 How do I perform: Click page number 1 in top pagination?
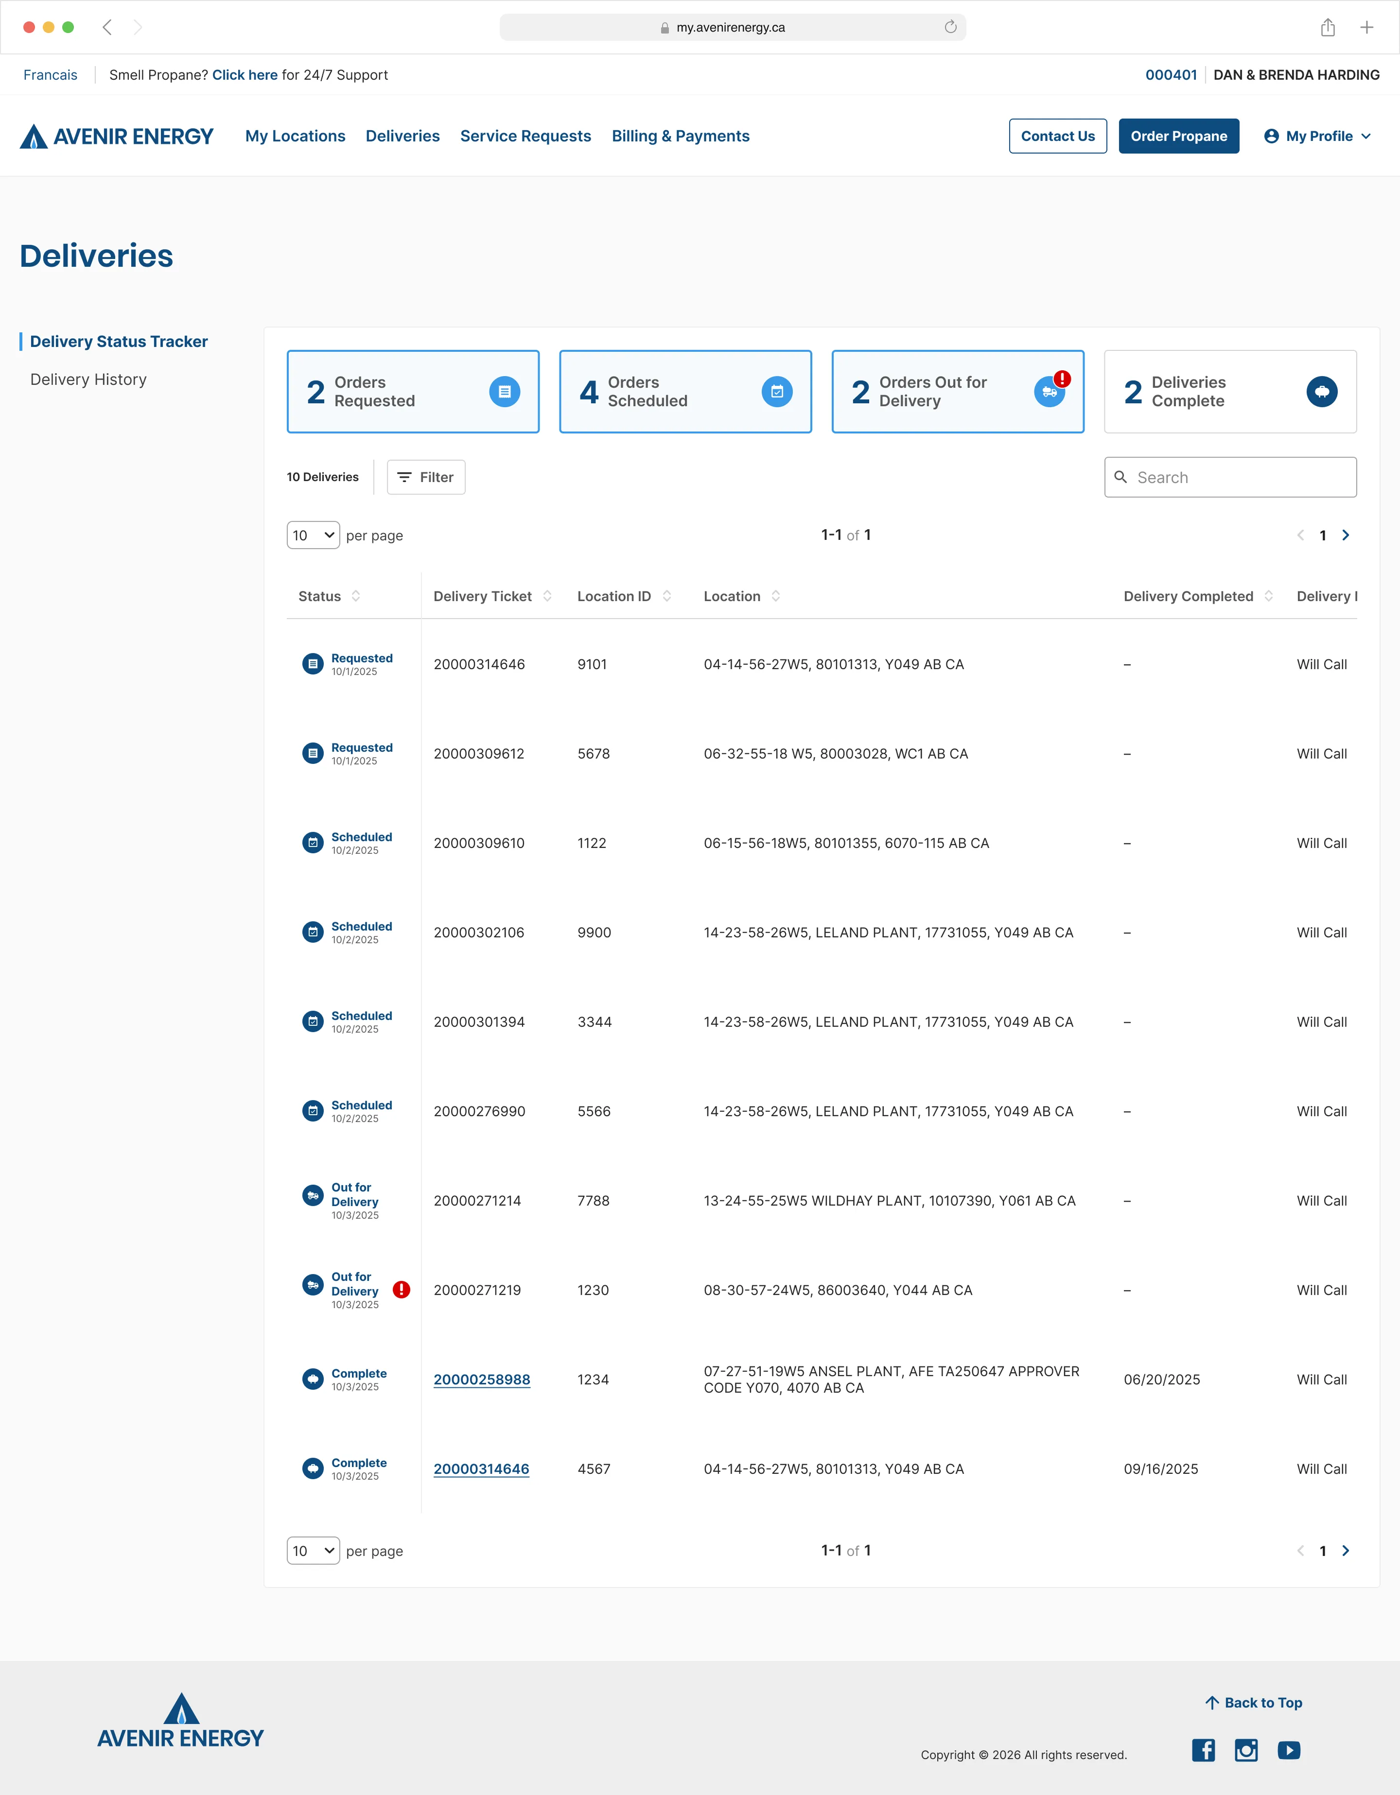click(x=1323, y=536)
